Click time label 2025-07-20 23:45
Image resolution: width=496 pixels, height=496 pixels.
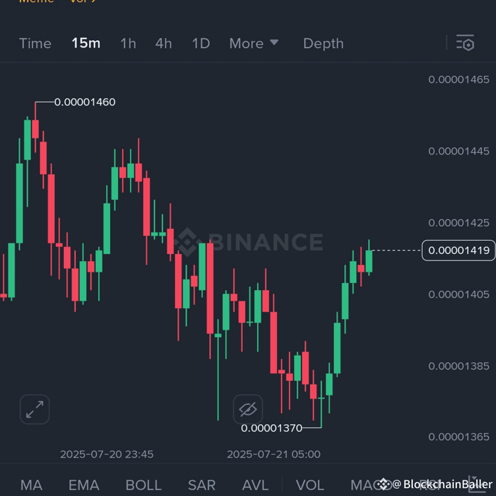point(107,454)
